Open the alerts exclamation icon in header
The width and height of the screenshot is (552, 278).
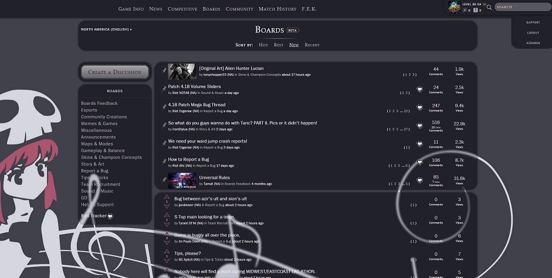coord(476,10)
